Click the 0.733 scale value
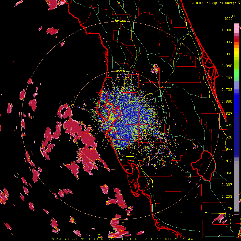This screenshot has width=241, height=241. (227, 90)
